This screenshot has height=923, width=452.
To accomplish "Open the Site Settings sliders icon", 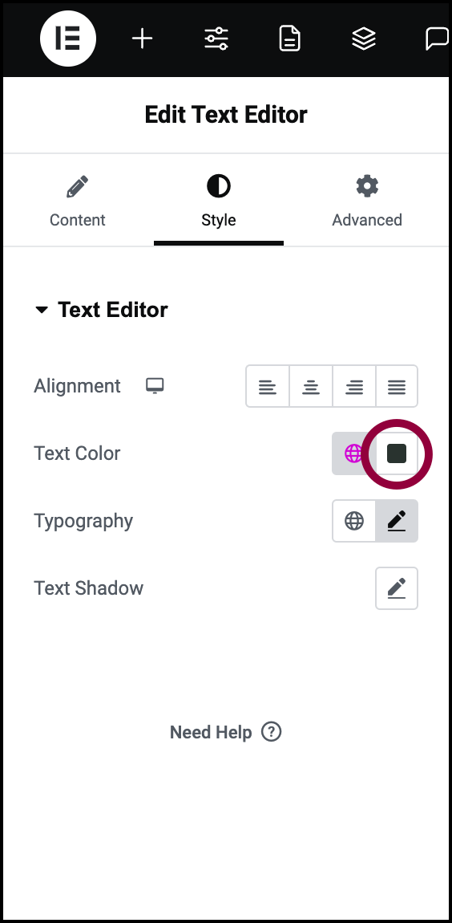I will pyautogui.click(x=216, y=39).
